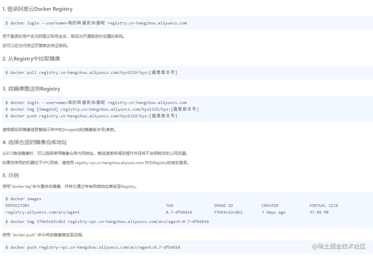
Task: Click the text "用于登录的用户名为阿里云账号全名"
Action: coord(35,36)
